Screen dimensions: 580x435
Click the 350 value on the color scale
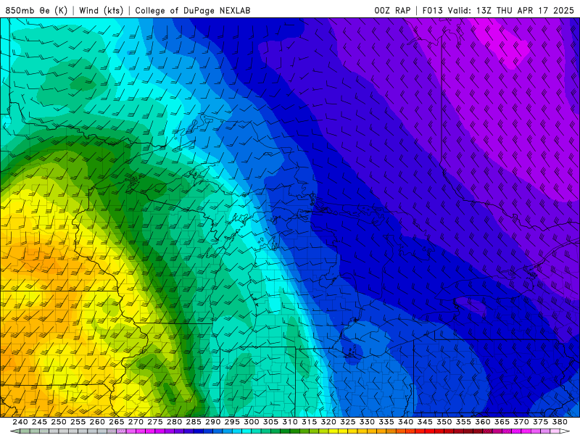pos(444,422)
